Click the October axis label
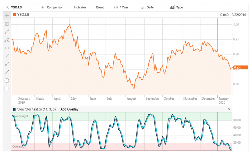The width and height of the screenshot is (252, 157). pos(169,98)
